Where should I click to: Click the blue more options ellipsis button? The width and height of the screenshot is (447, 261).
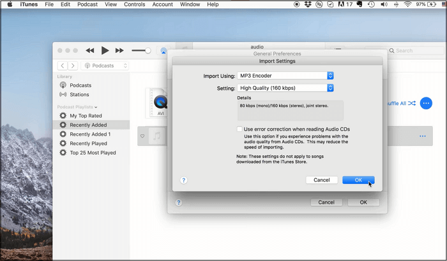pyautogui.click(x=426, y=103)
